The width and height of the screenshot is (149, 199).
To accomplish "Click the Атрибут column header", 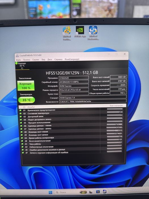I will pos(31,107).
